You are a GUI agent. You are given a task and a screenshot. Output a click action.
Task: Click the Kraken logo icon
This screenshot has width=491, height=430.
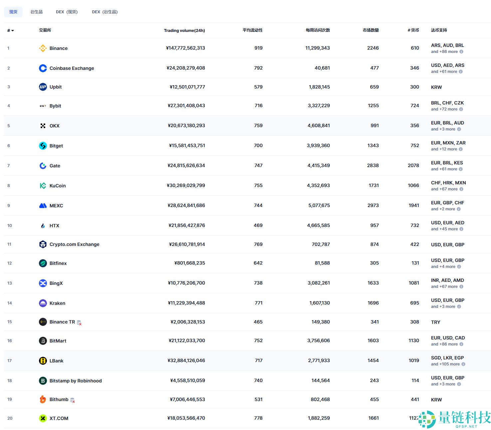43,303
